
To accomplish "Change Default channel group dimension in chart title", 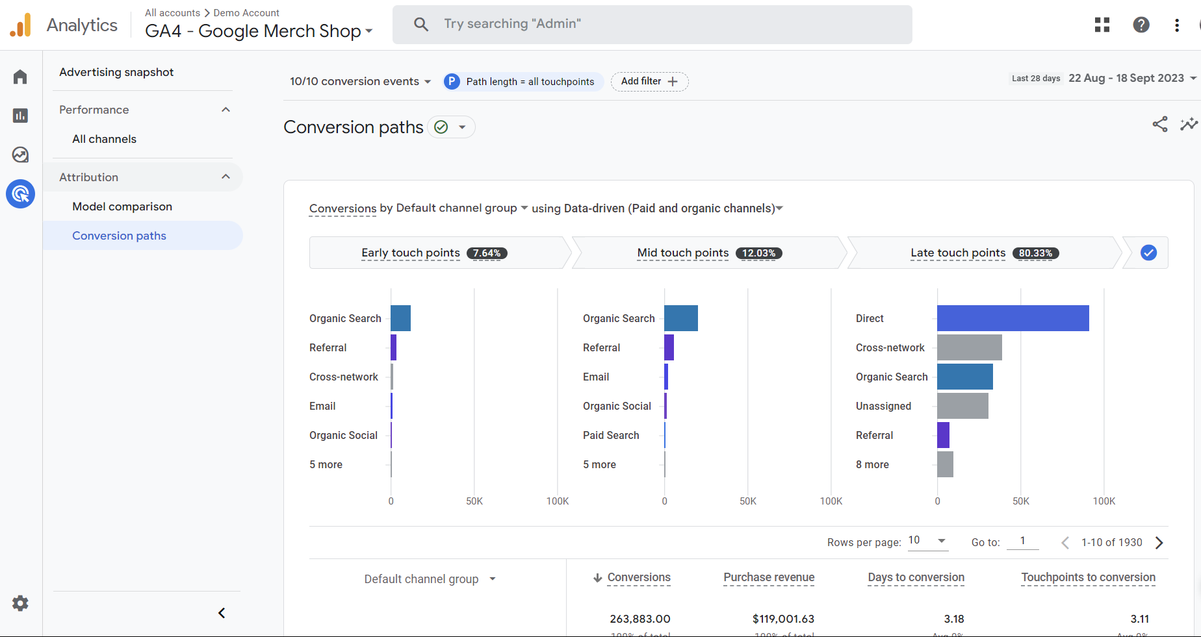I will 461,208.
